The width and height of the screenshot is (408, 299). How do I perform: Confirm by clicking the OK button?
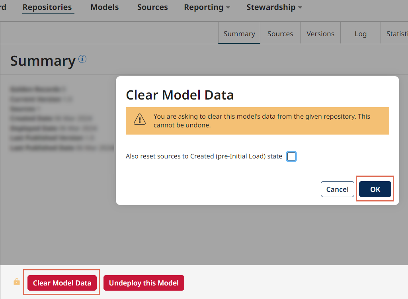[375, 189]
